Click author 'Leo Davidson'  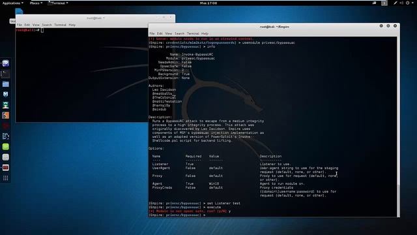(x=164, y=89)
